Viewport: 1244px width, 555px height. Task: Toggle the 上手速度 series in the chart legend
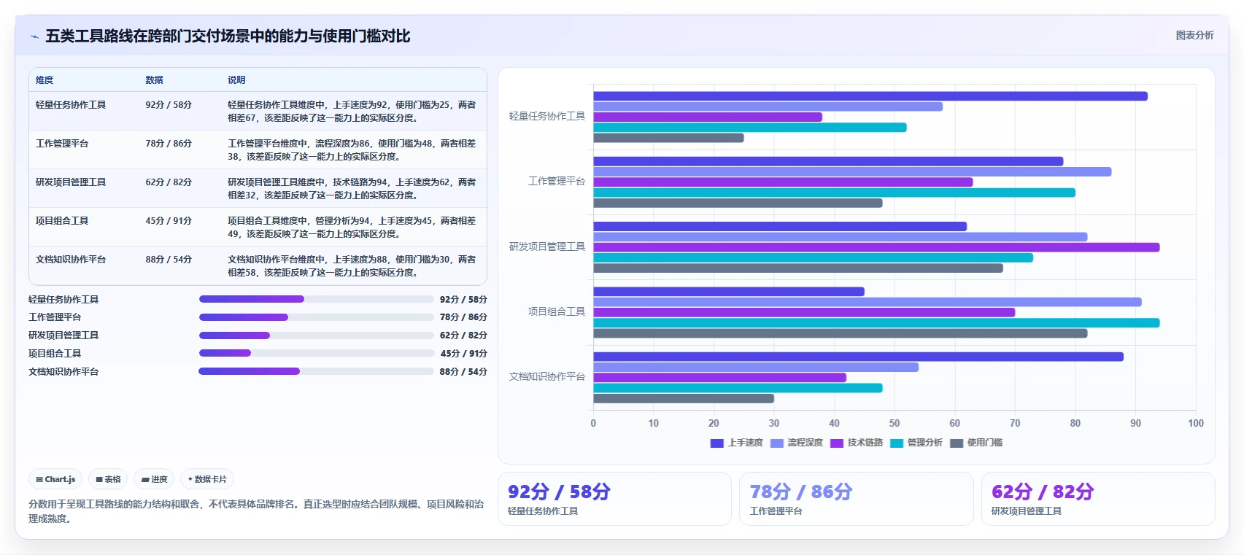pyautogui.click(x=736, y=443)
